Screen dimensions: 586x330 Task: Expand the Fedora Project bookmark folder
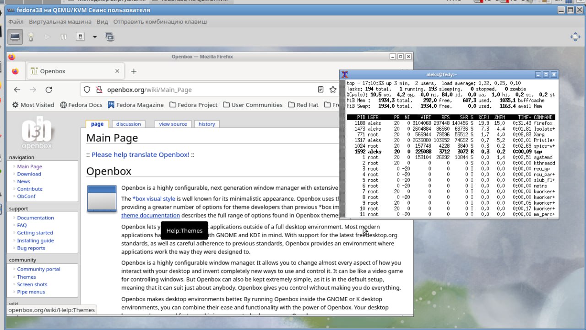pos(193,105)
